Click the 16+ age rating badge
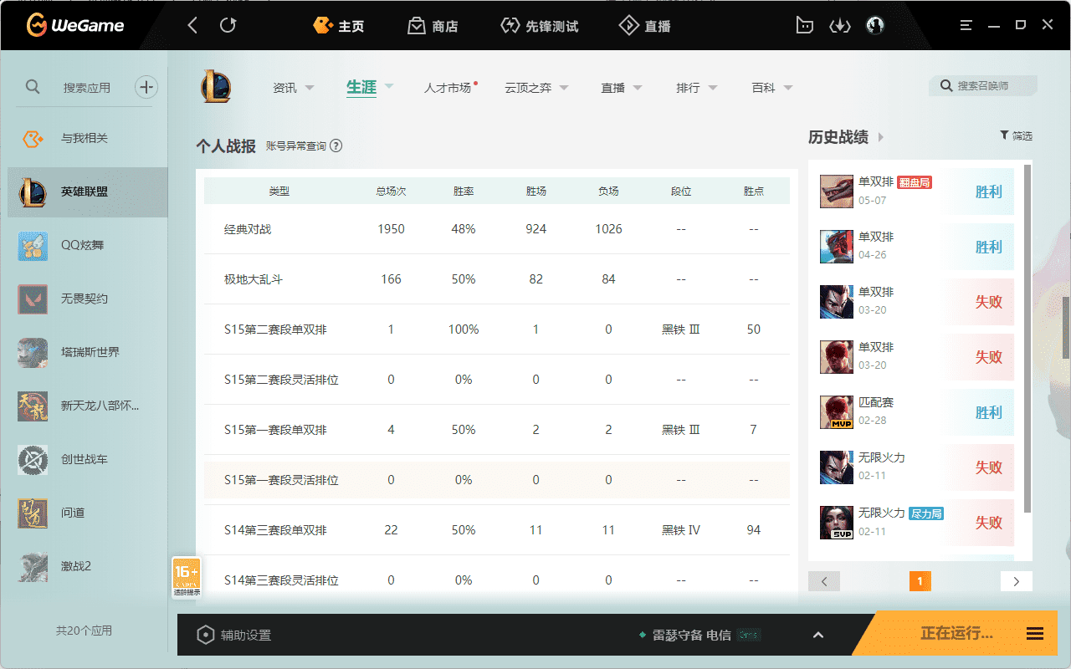The height and width of the screenshot is (669, 1071). point(187,578)
